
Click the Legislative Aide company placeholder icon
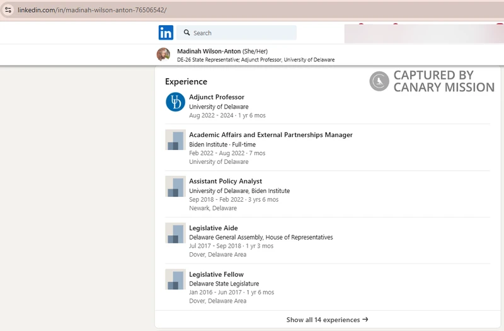[176, 233]
